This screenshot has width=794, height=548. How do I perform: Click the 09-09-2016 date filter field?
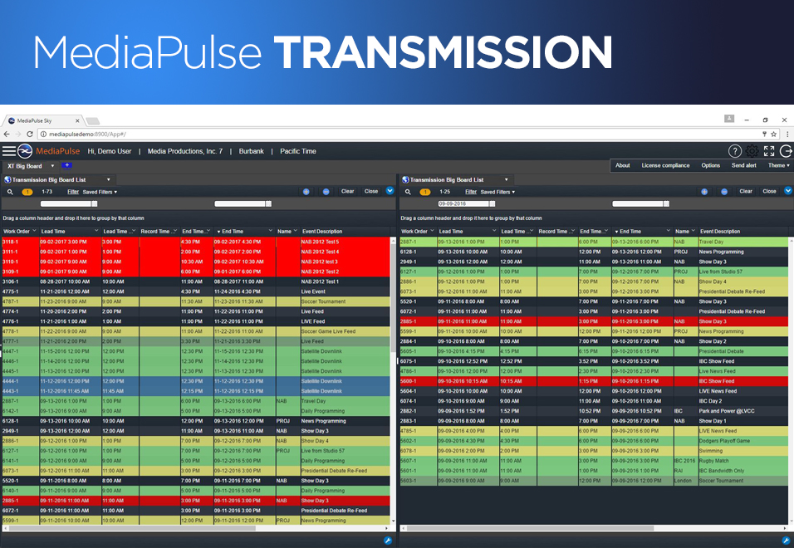tap(463, 204)
